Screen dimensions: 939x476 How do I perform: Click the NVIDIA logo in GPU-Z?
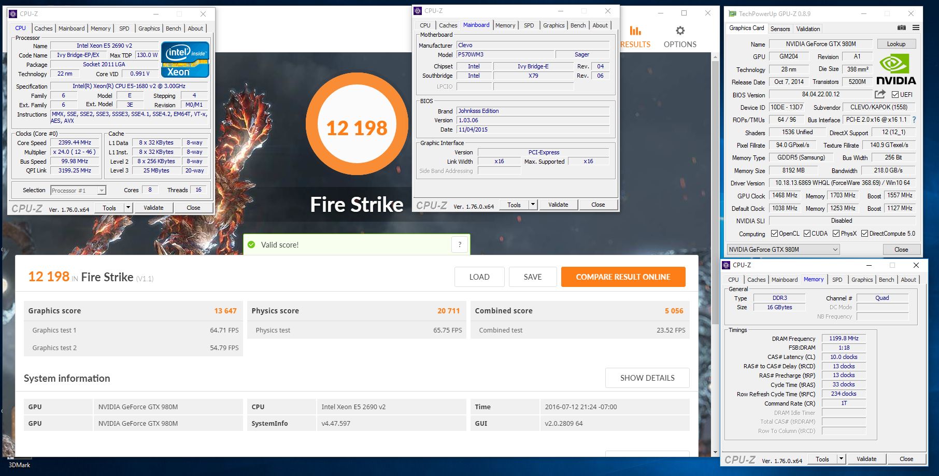click(x=896, y=70)
